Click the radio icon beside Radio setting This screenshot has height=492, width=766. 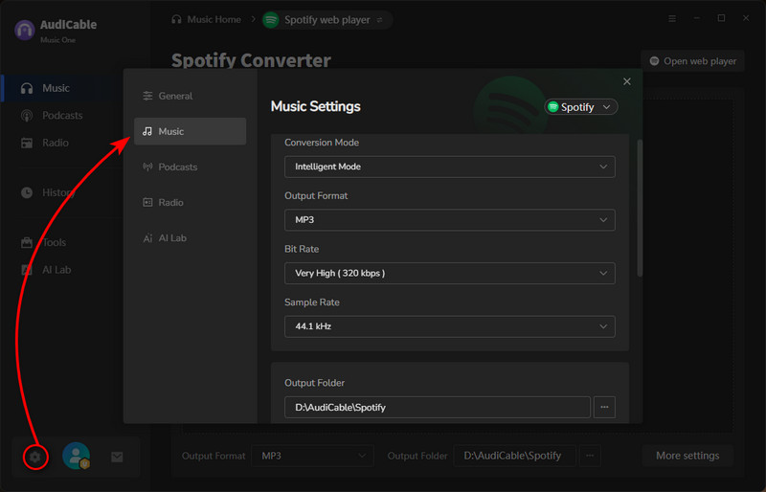click(x=147, y=202)
